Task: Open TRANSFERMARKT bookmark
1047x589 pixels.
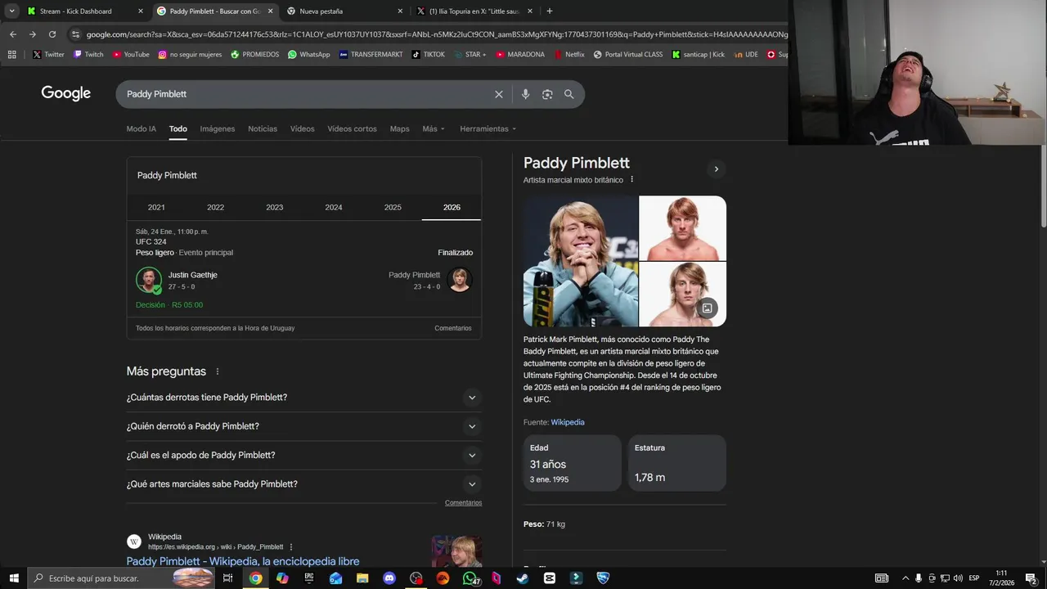Action: (x=371, y=55)
